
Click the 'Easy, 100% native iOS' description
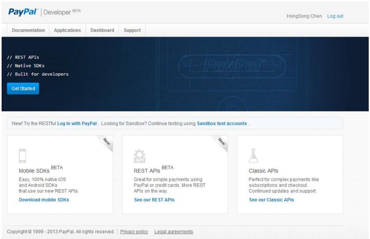[x=49, y=185]
